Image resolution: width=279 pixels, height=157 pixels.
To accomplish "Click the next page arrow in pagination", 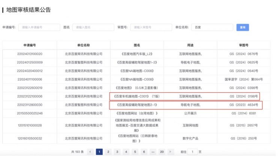I will [171, 152].
